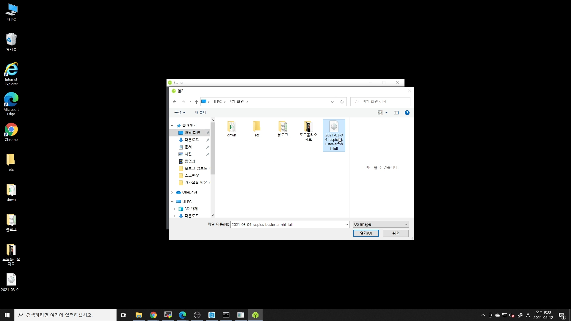
Task: Click the Back arrow in the dialog
Action: click(x=175, y=102)
